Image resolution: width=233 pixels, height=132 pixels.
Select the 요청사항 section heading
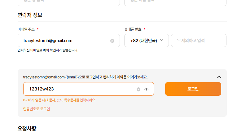pyautogui.click(x=27, y=128)
